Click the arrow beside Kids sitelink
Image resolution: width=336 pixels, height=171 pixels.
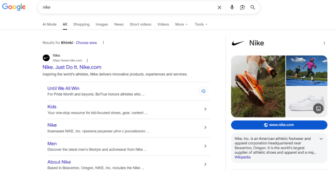pos(205,109)
